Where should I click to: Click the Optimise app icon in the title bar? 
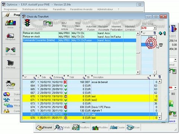[4, 4]
